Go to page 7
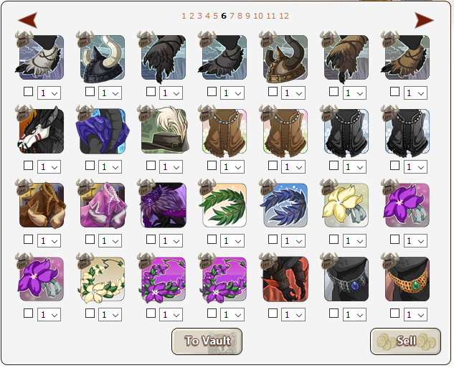 click(x=232, y=16)
